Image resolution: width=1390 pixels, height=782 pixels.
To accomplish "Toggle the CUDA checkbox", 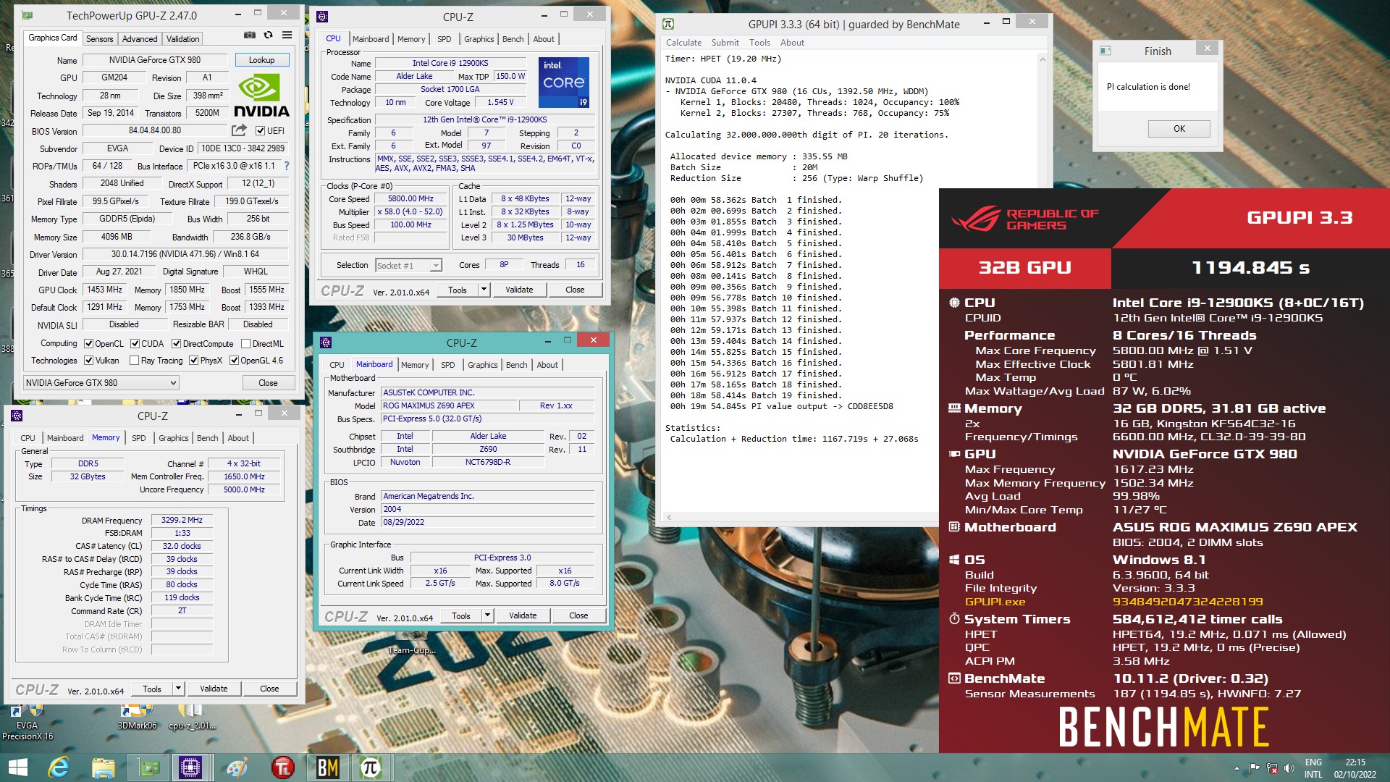I will (134, 344).
